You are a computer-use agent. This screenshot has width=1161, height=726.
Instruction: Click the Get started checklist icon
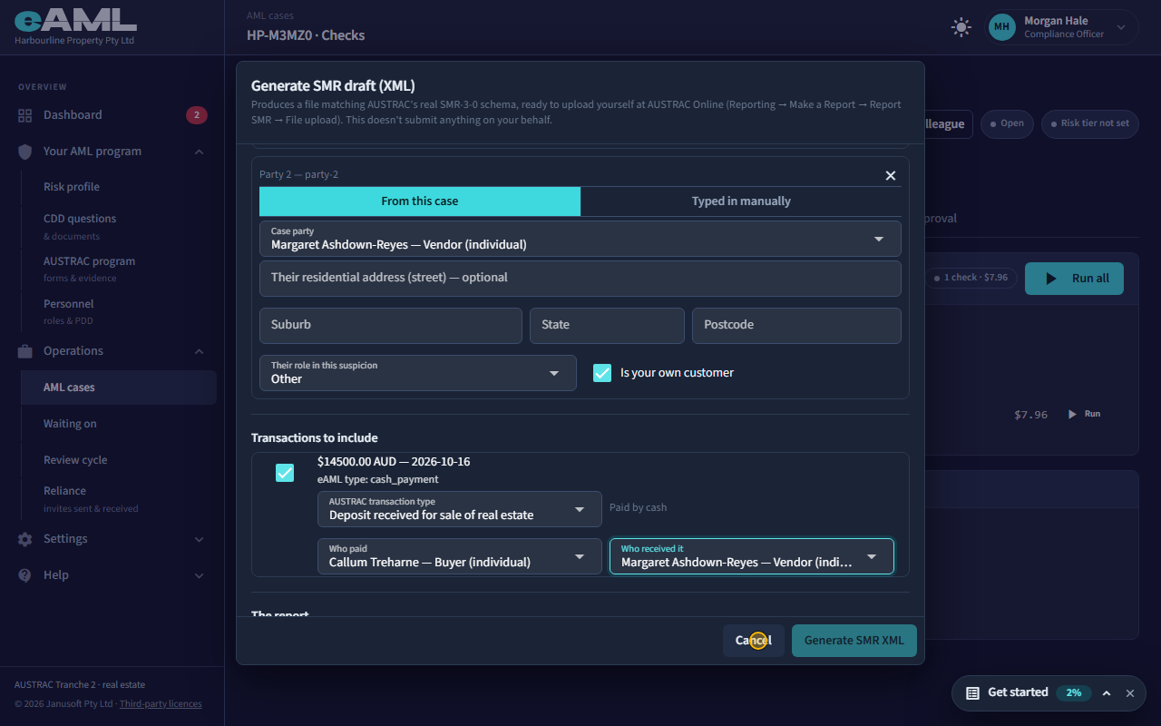[972, 692]
